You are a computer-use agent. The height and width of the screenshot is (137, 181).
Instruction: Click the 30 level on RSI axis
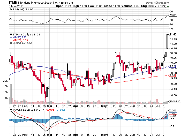[171, 24]
